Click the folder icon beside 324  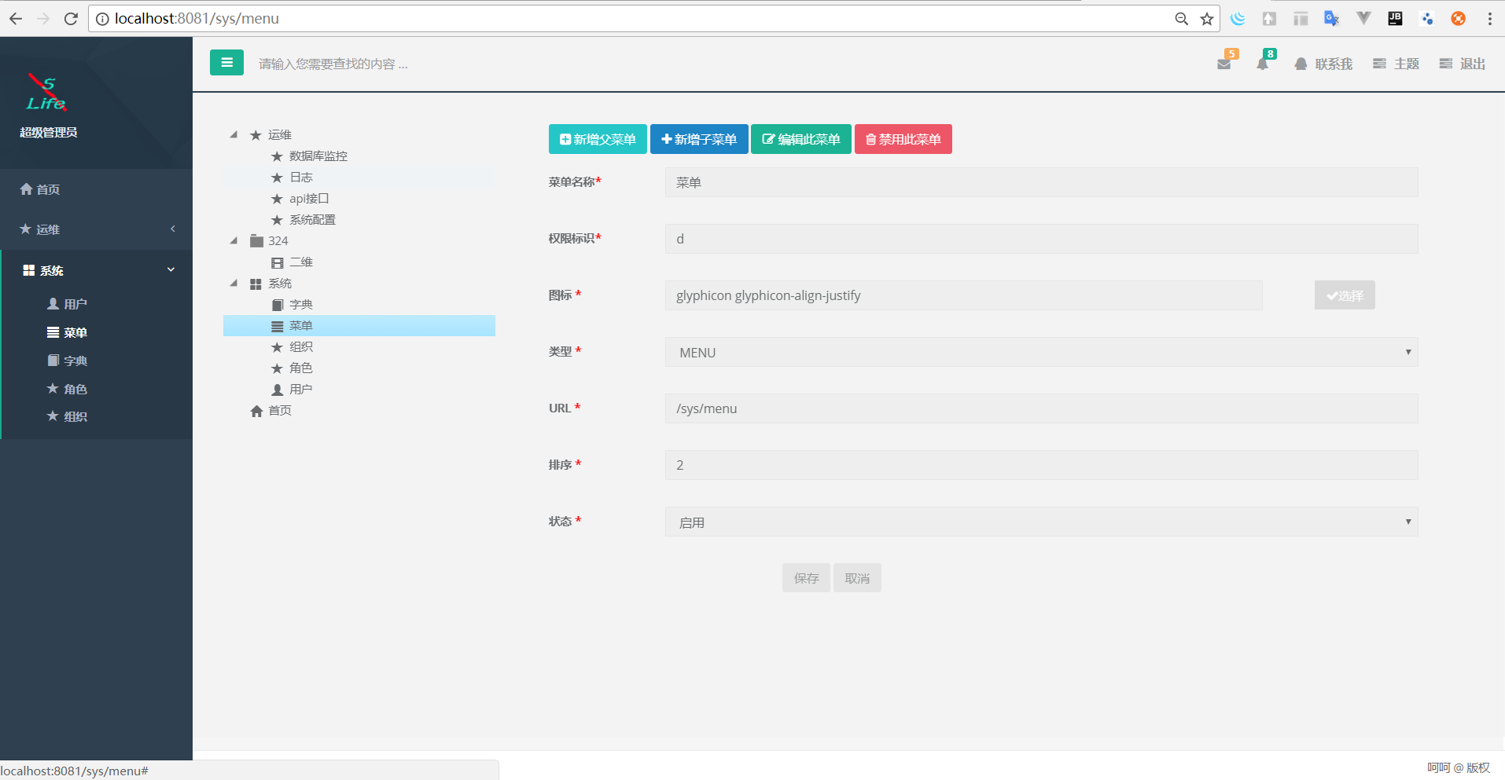(256, 241)
